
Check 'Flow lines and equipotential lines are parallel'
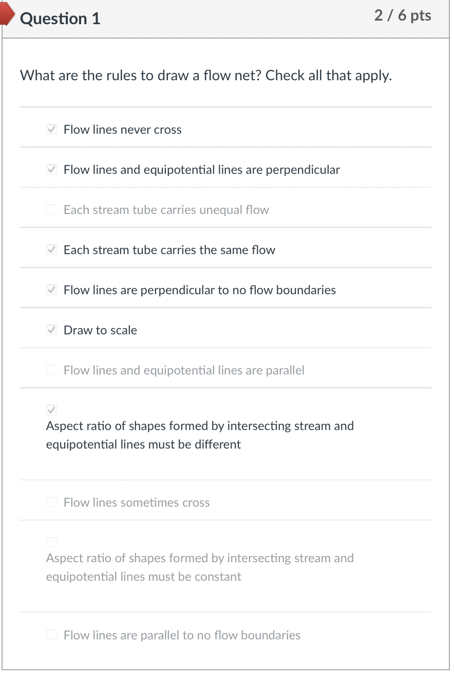point(51,370)
